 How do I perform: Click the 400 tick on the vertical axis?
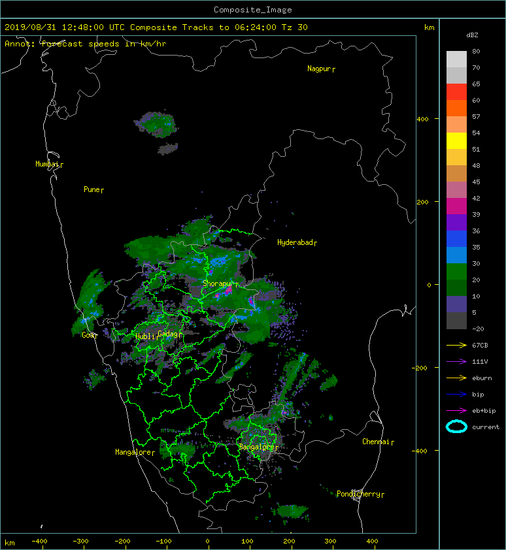(423, 120)
